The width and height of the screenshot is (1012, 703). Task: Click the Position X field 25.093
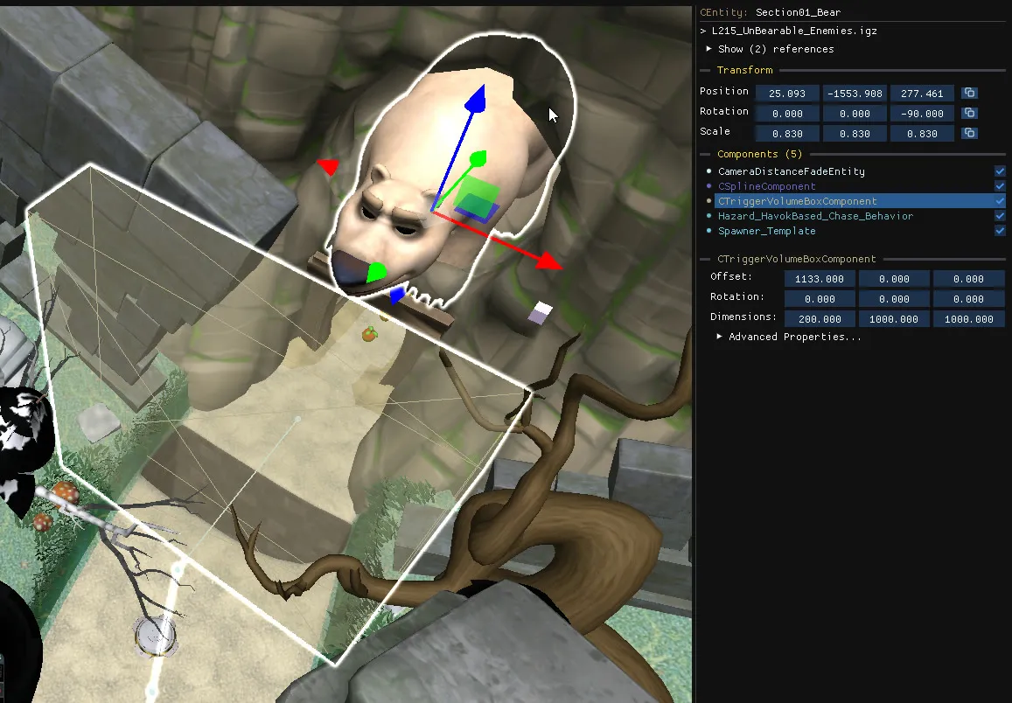click(x=786, y=94)
